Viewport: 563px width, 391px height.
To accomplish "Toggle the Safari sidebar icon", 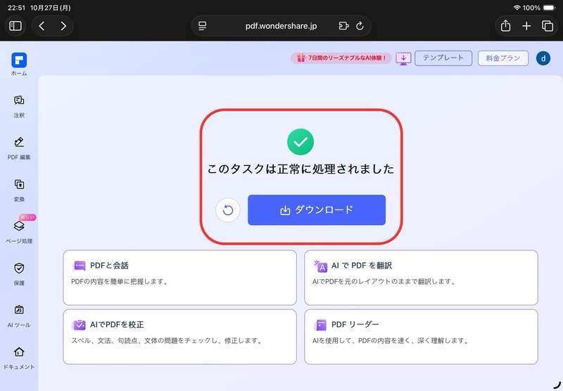I will click(x=15, y=26).
